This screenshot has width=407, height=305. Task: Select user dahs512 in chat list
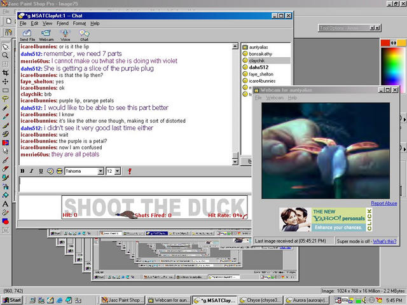(266, 67)
